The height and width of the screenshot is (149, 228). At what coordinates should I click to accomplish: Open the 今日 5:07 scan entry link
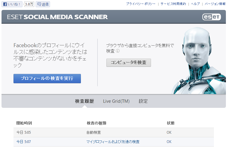click(24, 141)
